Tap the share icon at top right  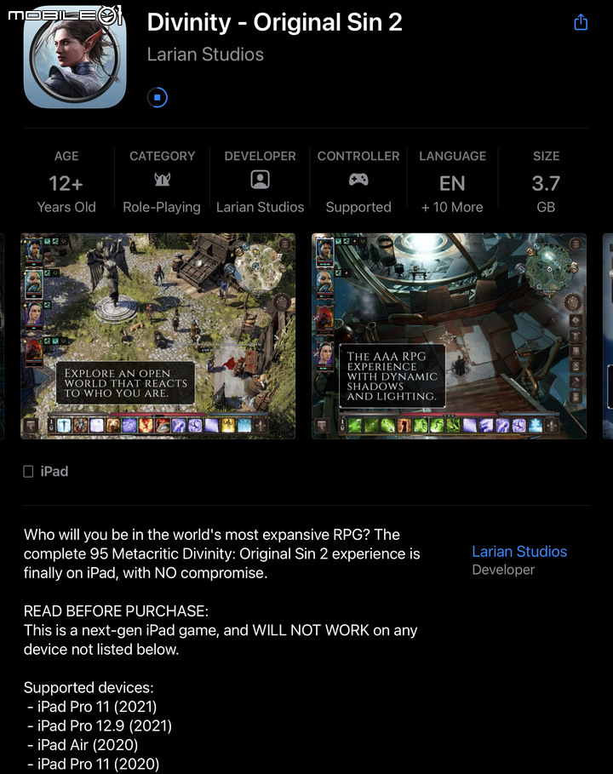click(581, 22)
